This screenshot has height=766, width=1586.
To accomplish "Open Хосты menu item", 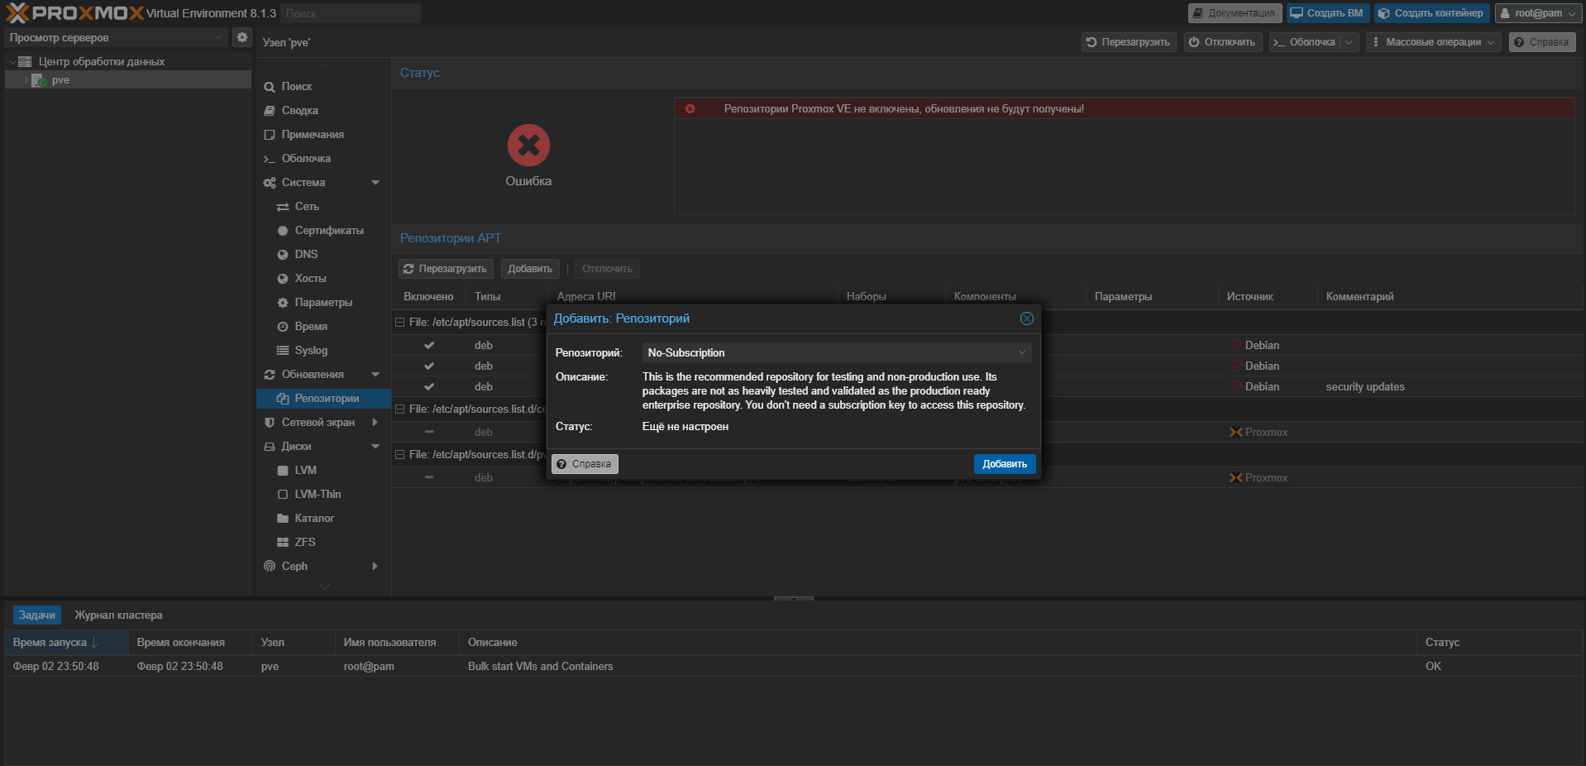I will pyautogui.click(x=323, y=278).
